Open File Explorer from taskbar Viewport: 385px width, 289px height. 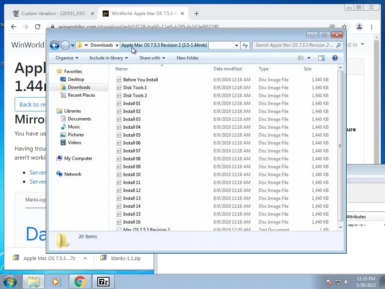pos(33,281)
